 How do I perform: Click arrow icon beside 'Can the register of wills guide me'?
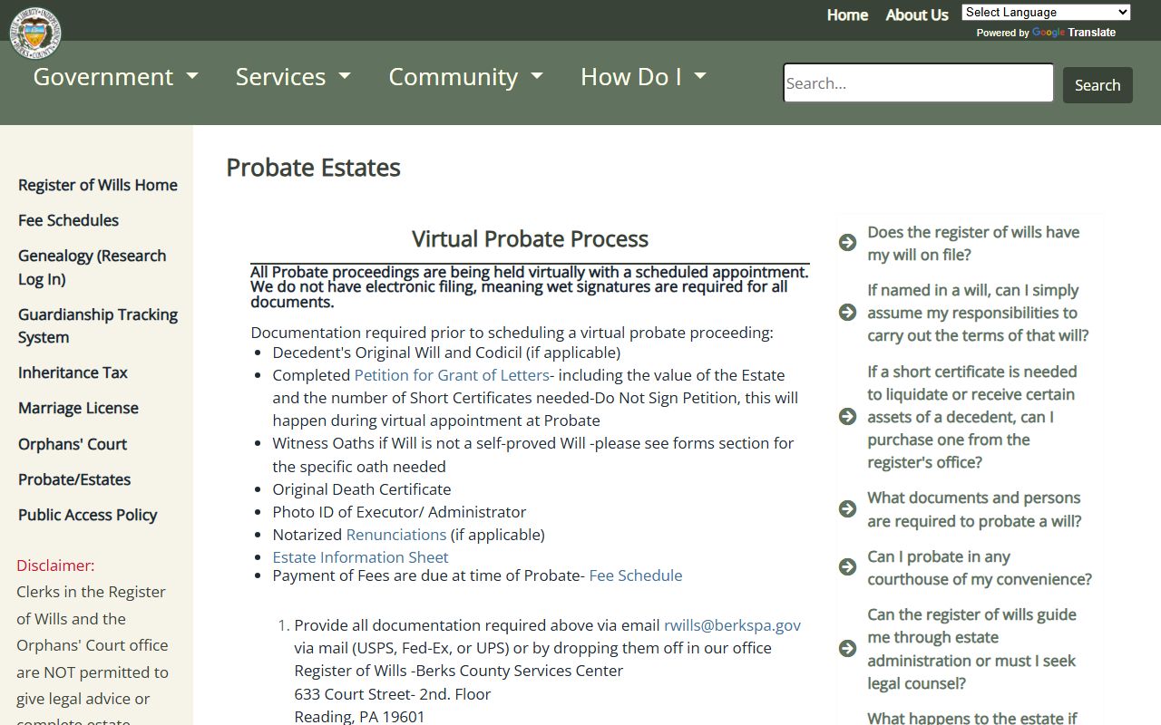tap(847, 649)
